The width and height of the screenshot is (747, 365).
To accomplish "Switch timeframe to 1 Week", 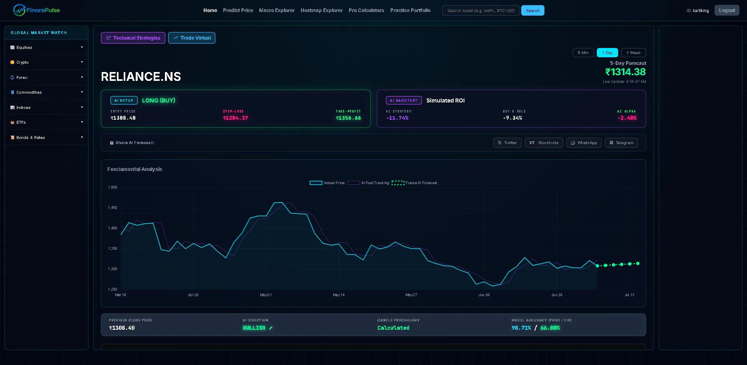I will tap(633, 53).
